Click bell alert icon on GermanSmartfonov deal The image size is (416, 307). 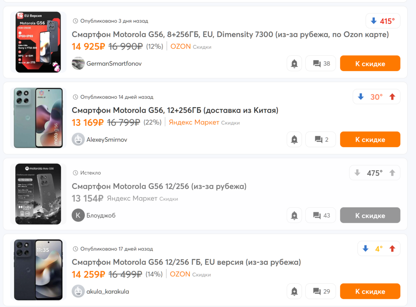[294, 63]
